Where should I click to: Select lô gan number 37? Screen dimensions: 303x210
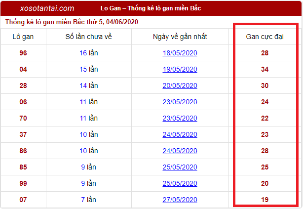pos(23,134)
